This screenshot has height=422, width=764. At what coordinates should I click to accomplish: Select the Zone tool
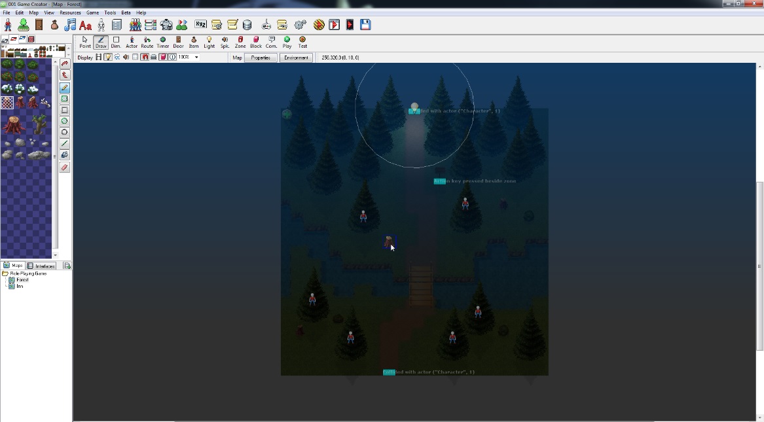[240, 43]
